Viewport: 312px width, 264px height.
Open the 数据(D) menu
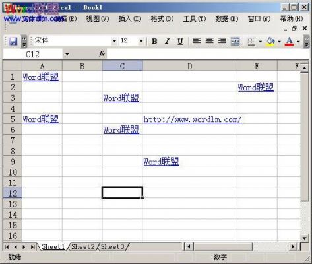[x=226, y=19]
